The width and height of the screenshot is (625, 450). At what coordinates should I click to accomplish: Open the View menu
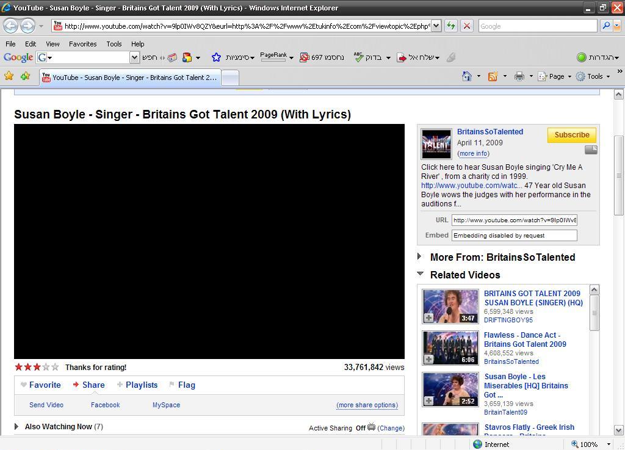tap(52, 44)
